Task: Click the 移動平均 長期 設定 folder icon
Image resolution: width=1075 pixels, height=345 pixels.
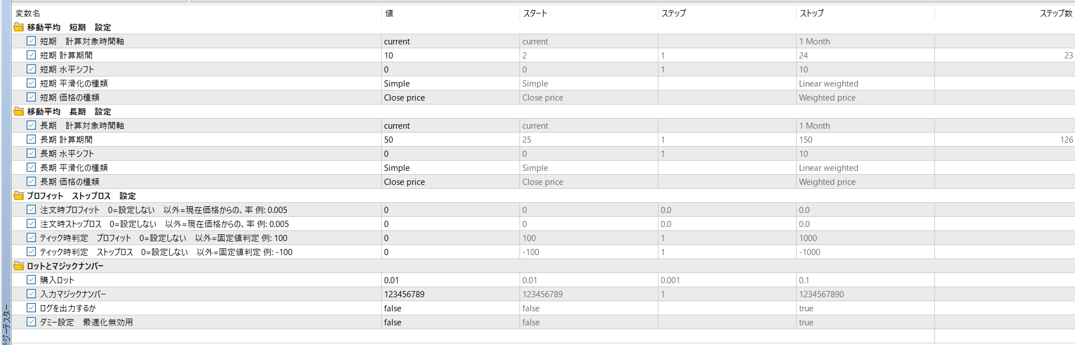Action: 19,111
